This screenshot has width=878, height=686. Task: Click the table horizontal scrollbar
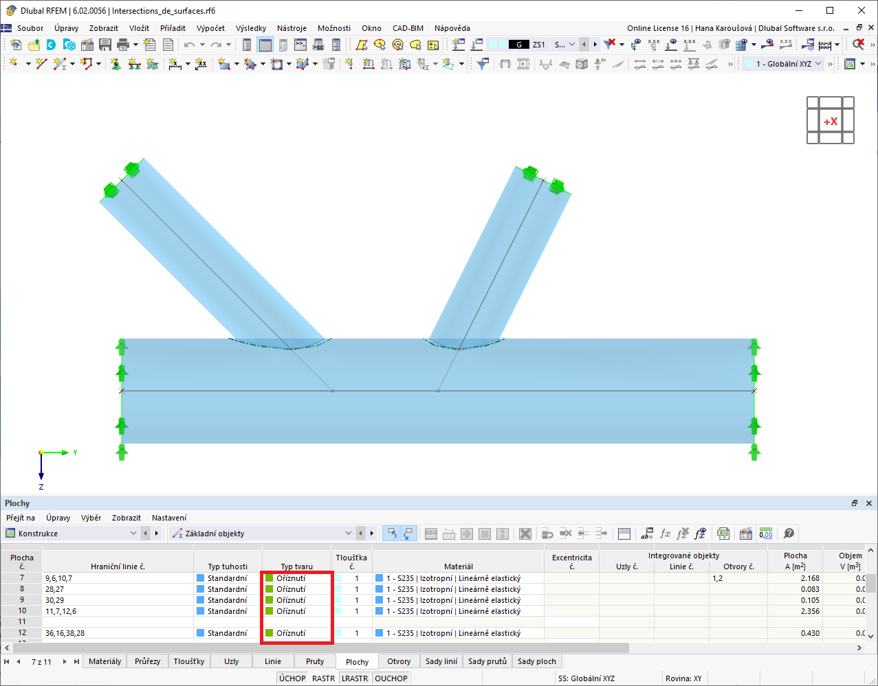(321, 648)
